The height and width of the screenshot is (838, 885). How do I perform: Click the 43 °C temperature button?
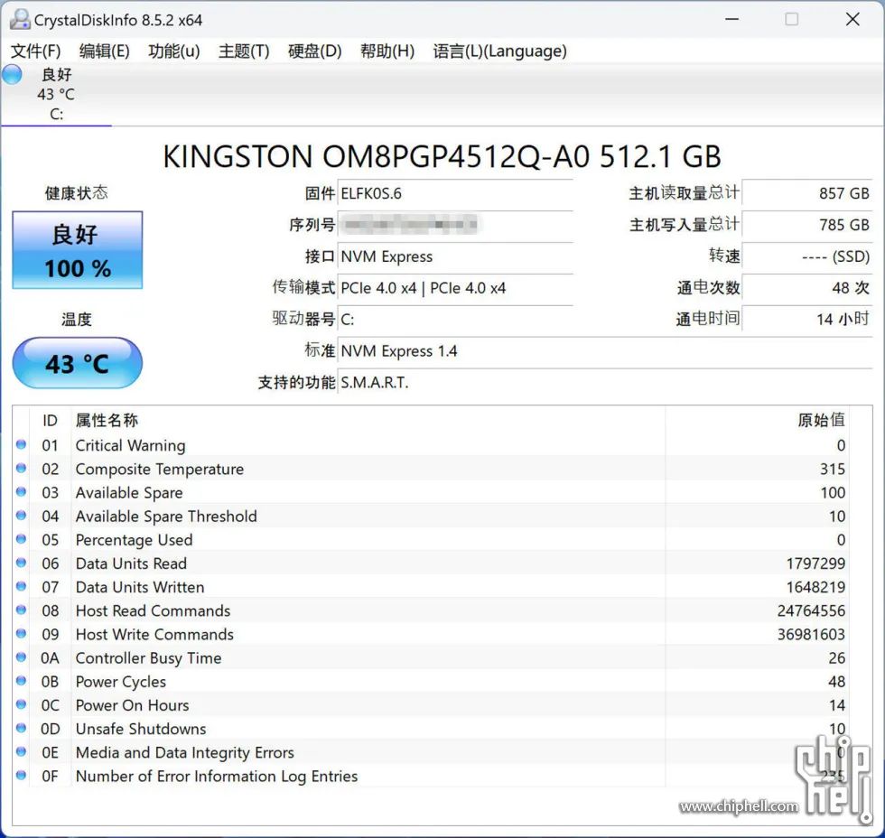(78, 363)
